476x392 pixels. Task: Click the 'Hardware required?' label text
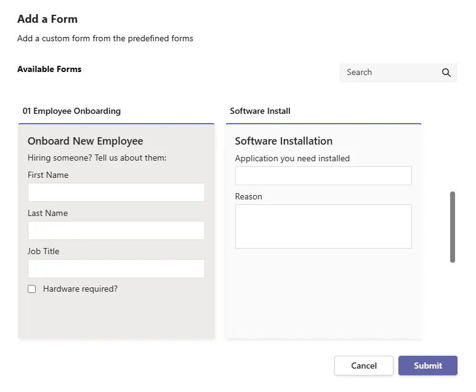(x=80, y=289)
